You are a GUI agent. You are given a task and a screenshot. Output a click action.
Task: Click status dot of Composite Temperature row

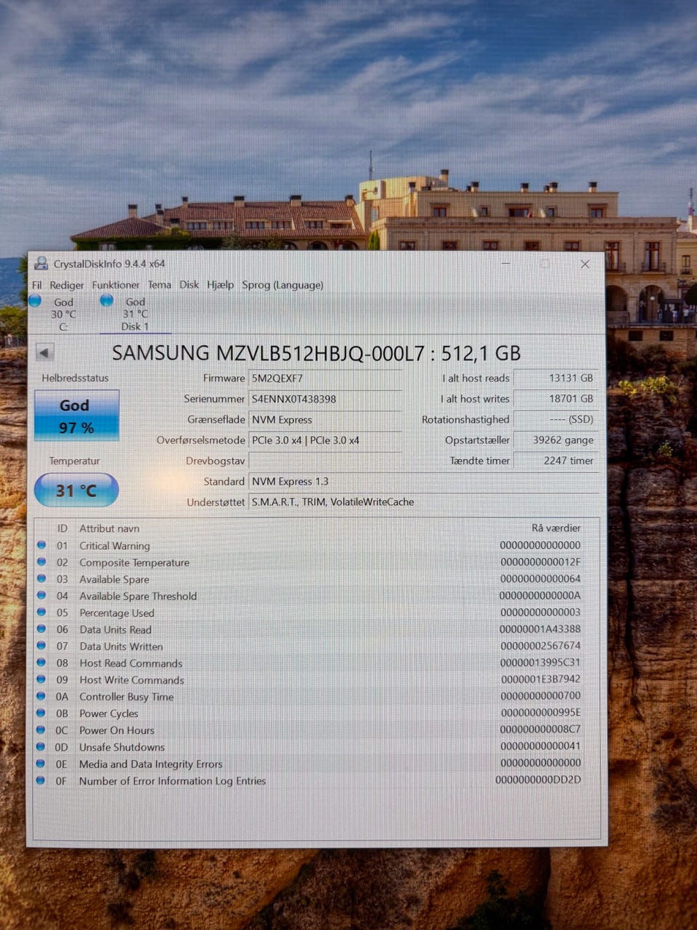click(41, 562)
